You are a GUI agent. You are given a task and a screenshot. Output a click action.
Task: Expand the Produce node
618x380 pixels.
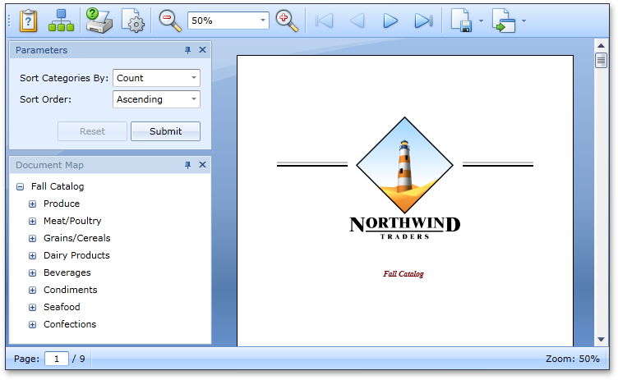coord(32,204)
